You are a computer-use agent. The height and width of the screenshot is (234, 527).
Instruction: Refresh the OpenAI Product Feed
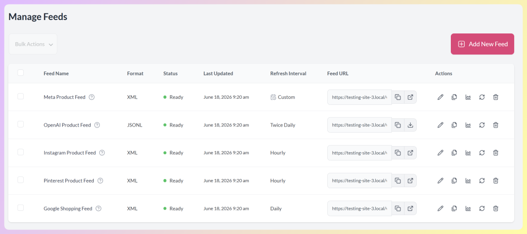click(x=482, y=125)
